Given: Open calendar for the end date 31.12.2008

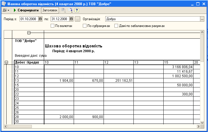Looking at the screenshot, I should point(71,19).
